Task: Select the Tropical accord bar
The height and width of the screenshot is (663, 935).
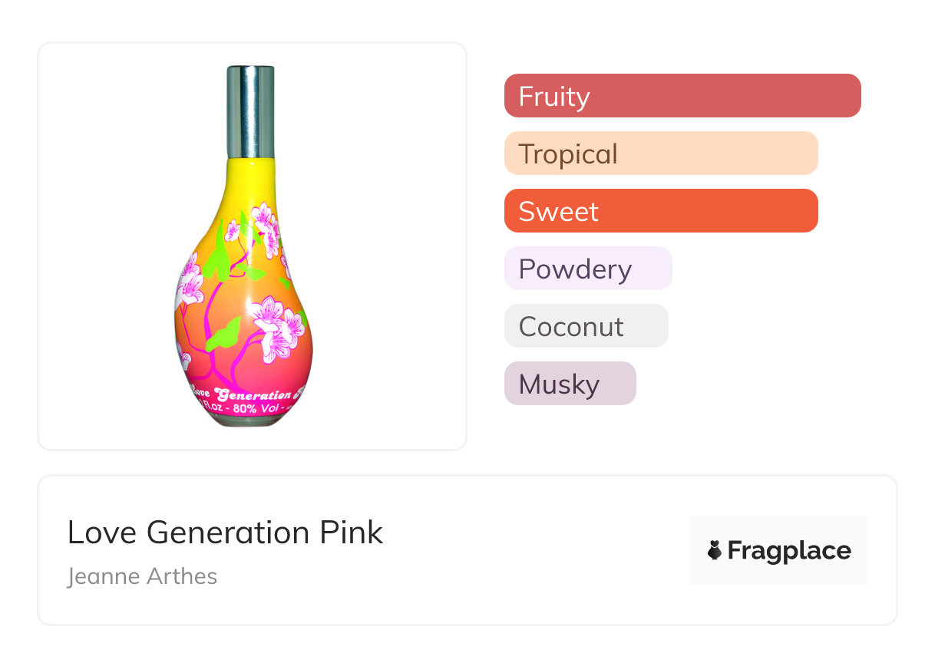Action: pos(660,153)
